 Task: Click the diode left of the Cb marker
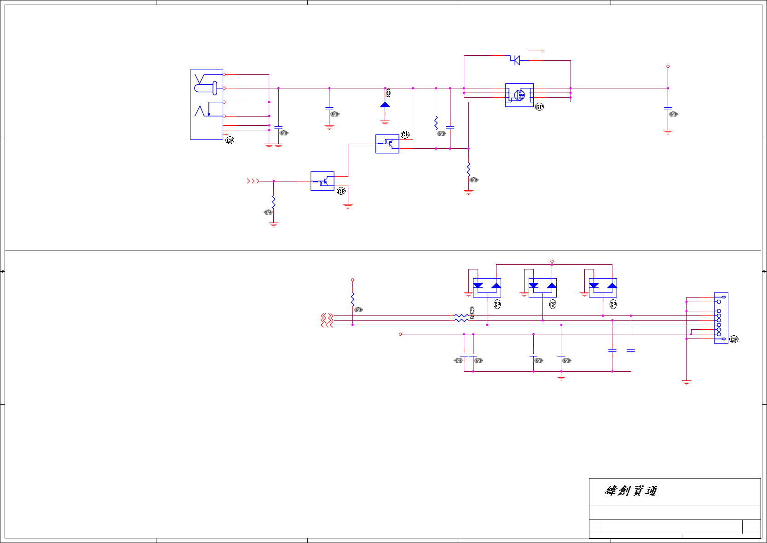pos(385,105)
